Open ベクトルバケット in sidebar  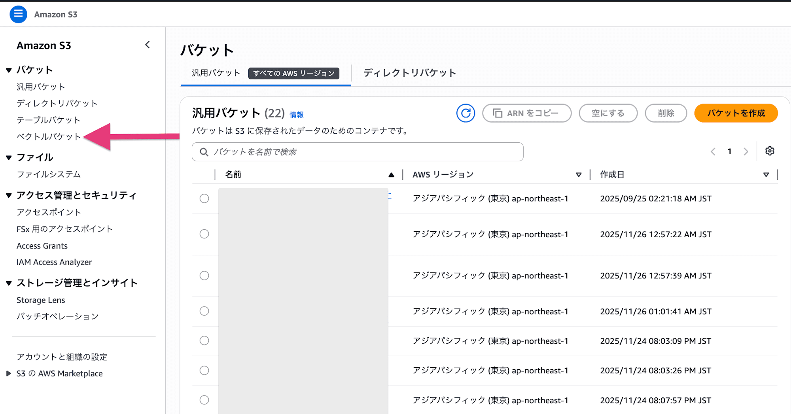(49, 137)
